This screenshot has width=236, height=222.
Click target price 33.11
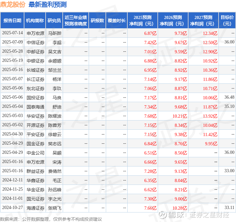coord(229,207)
